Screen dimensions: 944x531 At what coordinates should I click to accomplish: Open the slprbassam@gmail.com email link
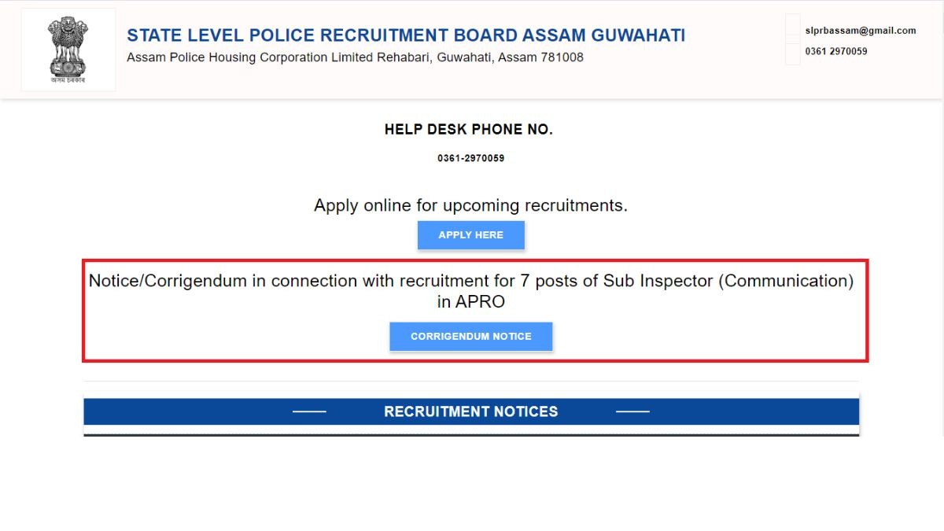(x=860, y=31)
